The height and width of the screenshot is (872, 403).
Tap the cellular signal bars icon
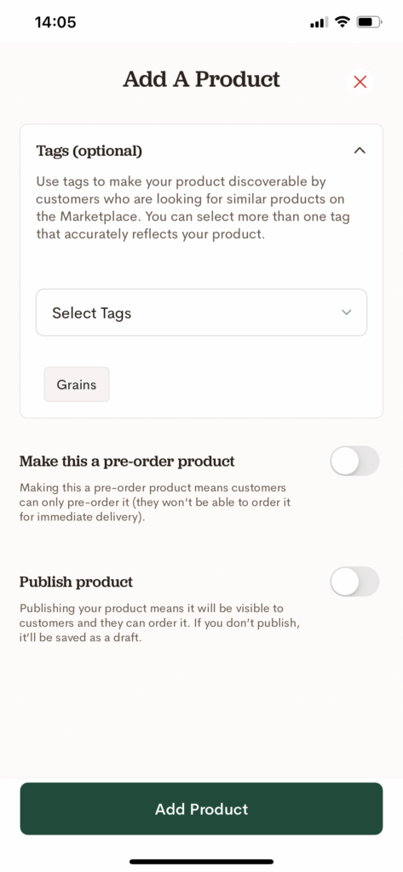tap(319, 23)
